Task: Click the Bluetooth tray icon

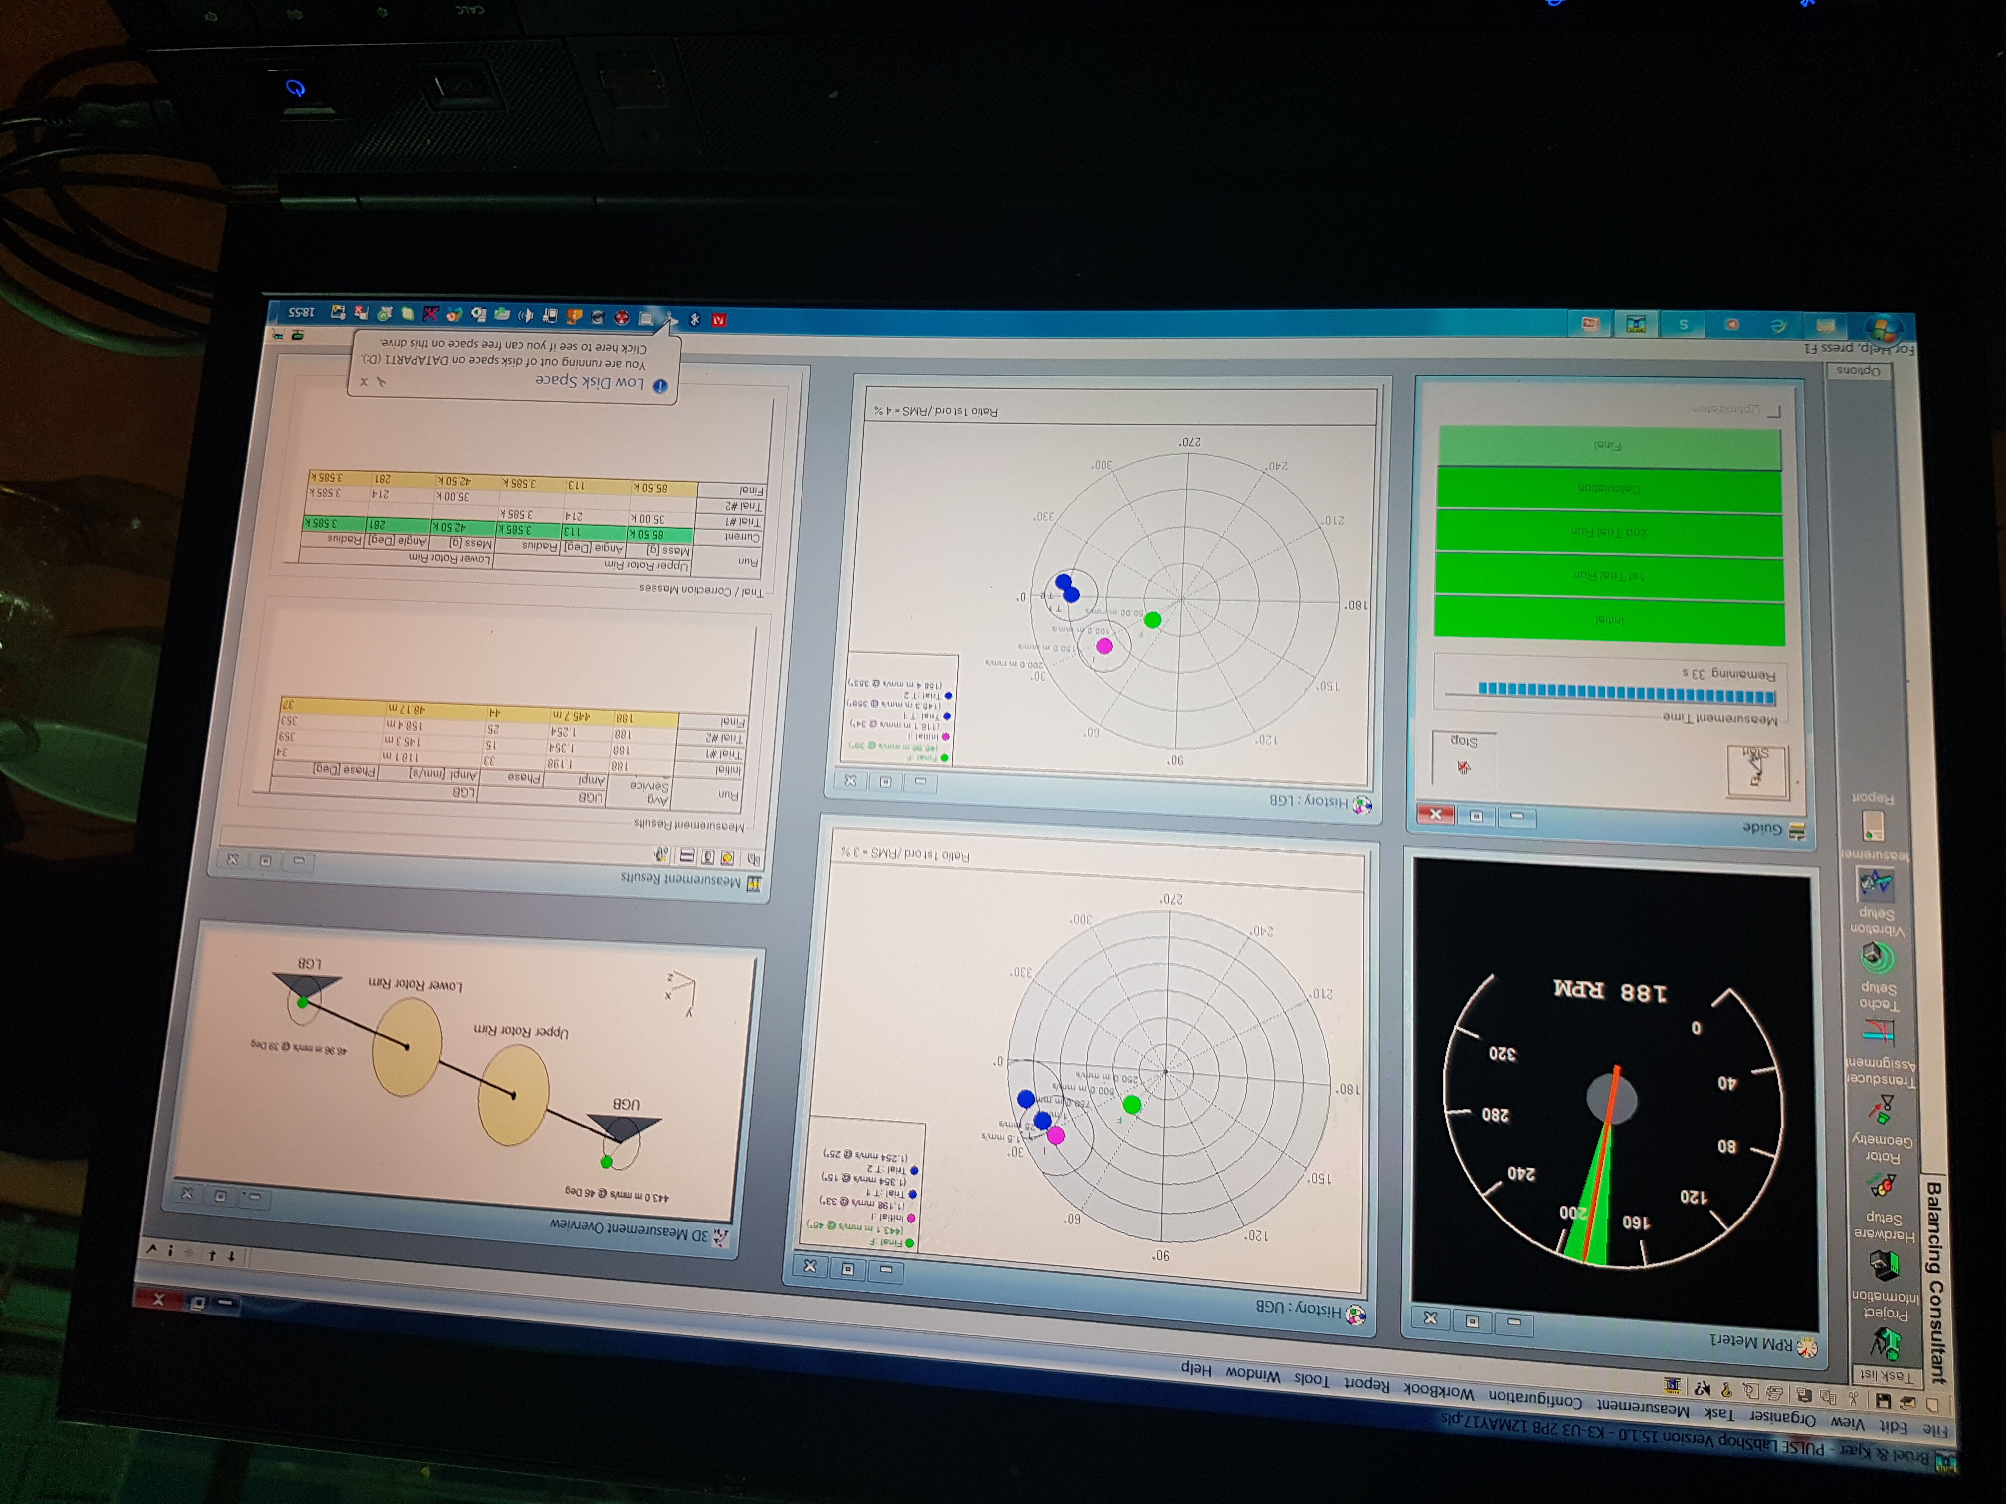Action: click(x=695, y=319)
